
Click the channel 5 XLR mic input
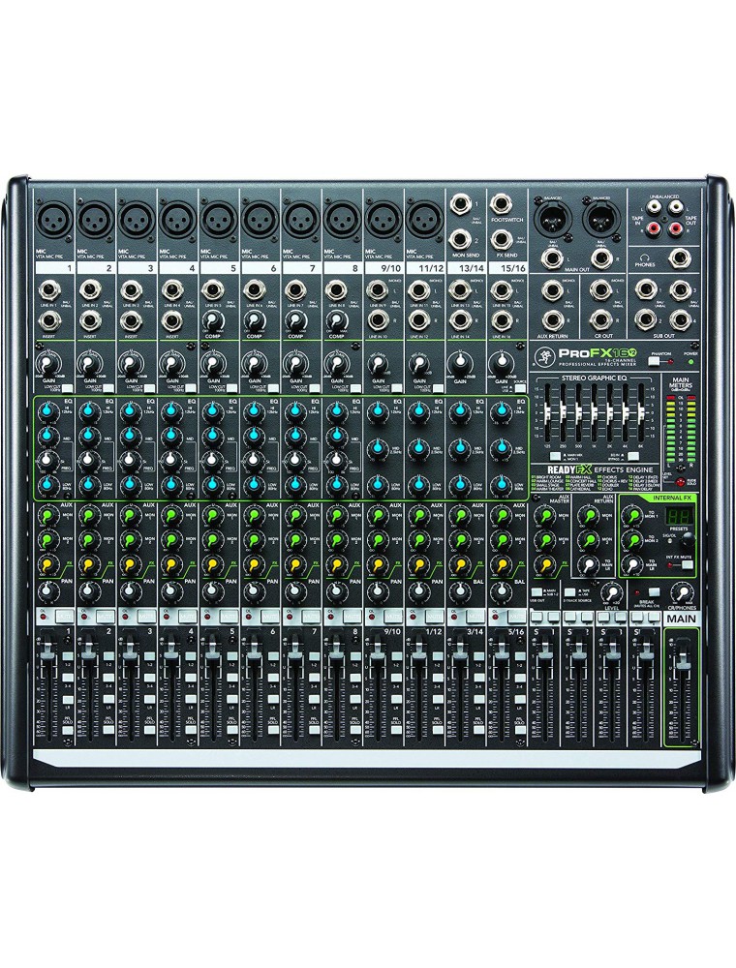217,220
